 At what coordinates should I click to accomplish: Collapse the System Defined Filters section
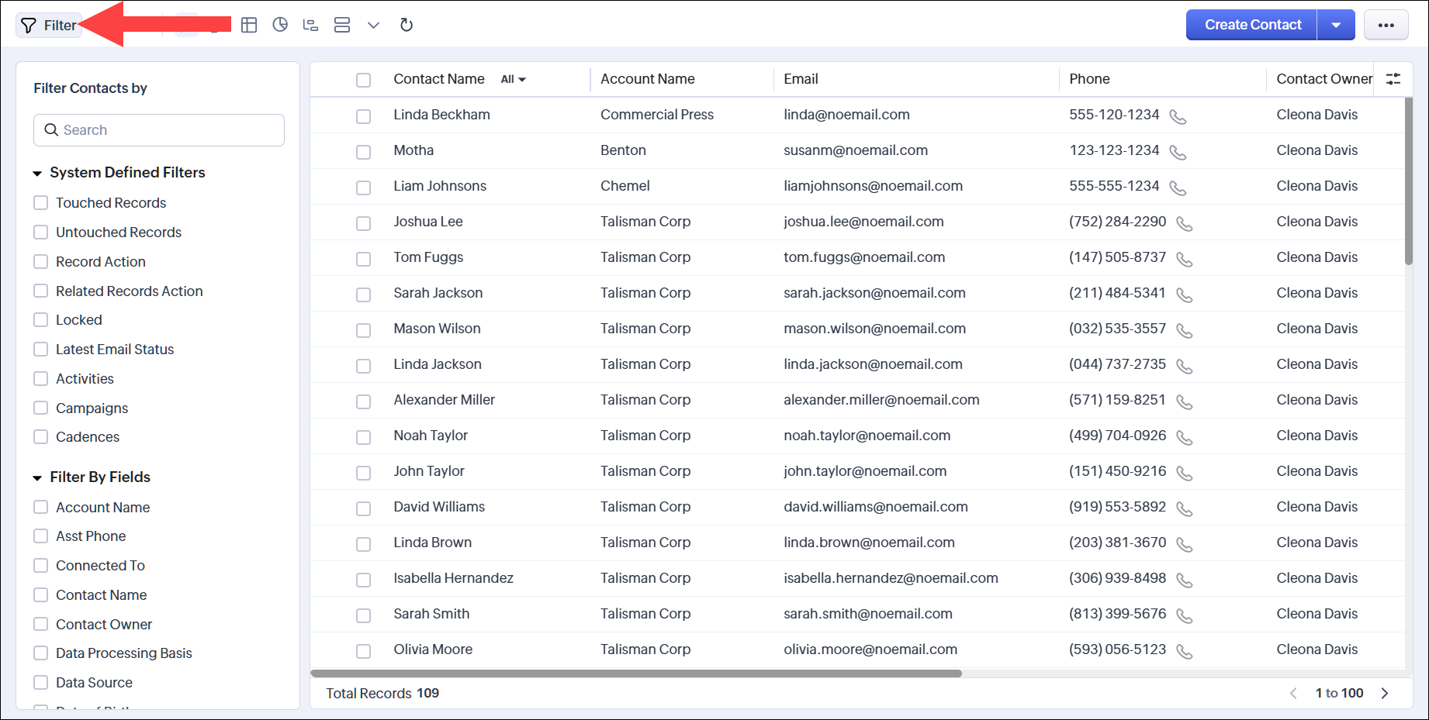tap(37, 173)
